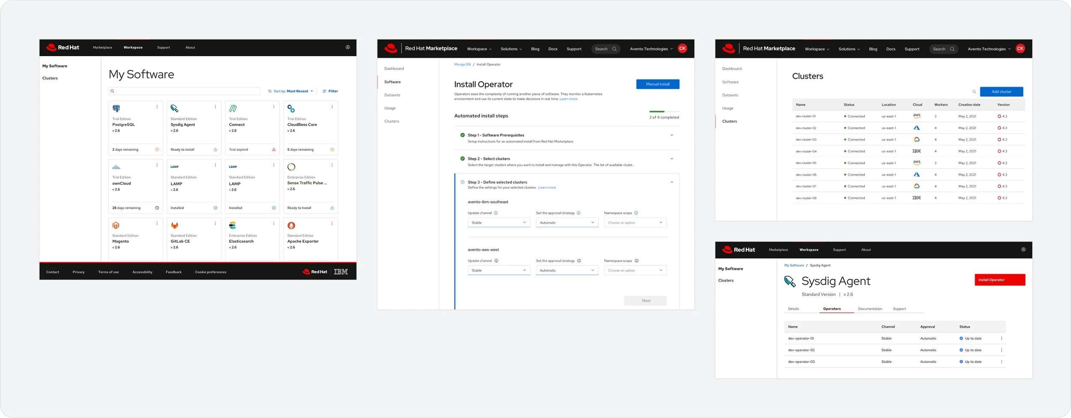Open the CloudBees Core card's kebab menu
This screenshot has width=1071, height=418.
click(x=332, y=107)
